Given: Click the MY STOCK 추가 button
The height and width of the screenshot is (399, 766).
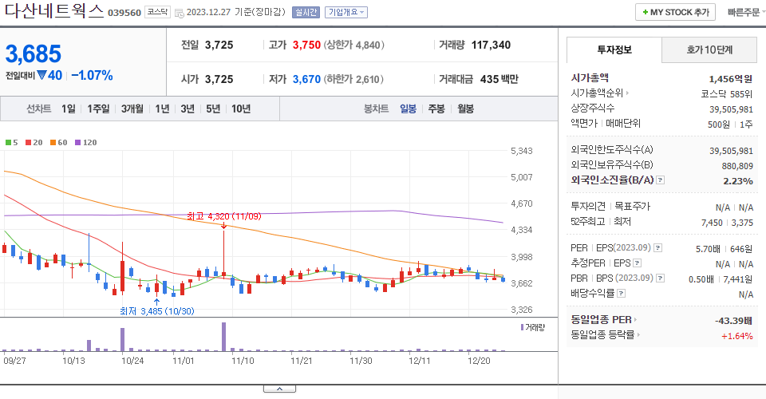Looking at the screenshot, I should coord(675,12).
